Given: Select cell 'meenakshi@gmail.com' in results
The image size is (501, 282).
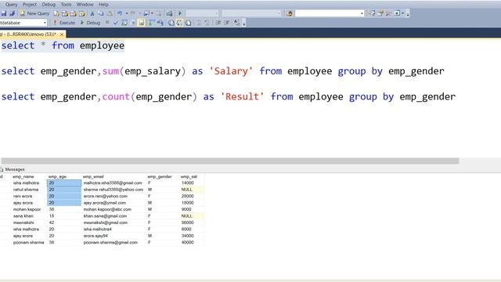Looking at the screenshot, I should (106, 222).
